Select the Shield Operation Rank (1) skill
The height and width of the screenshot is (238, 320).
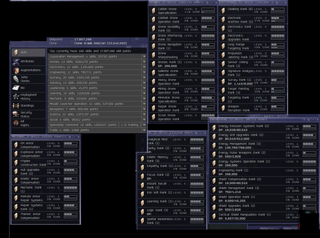[264, 199]
